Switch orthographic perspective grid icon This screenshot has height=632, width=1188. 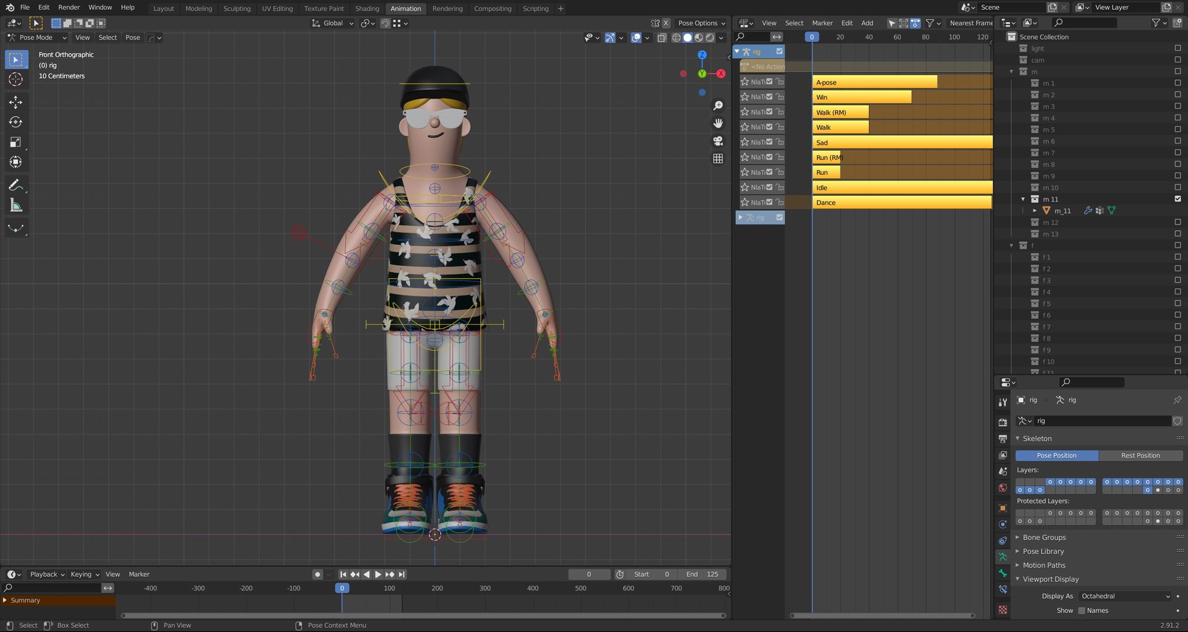click(x=718, y=158)
